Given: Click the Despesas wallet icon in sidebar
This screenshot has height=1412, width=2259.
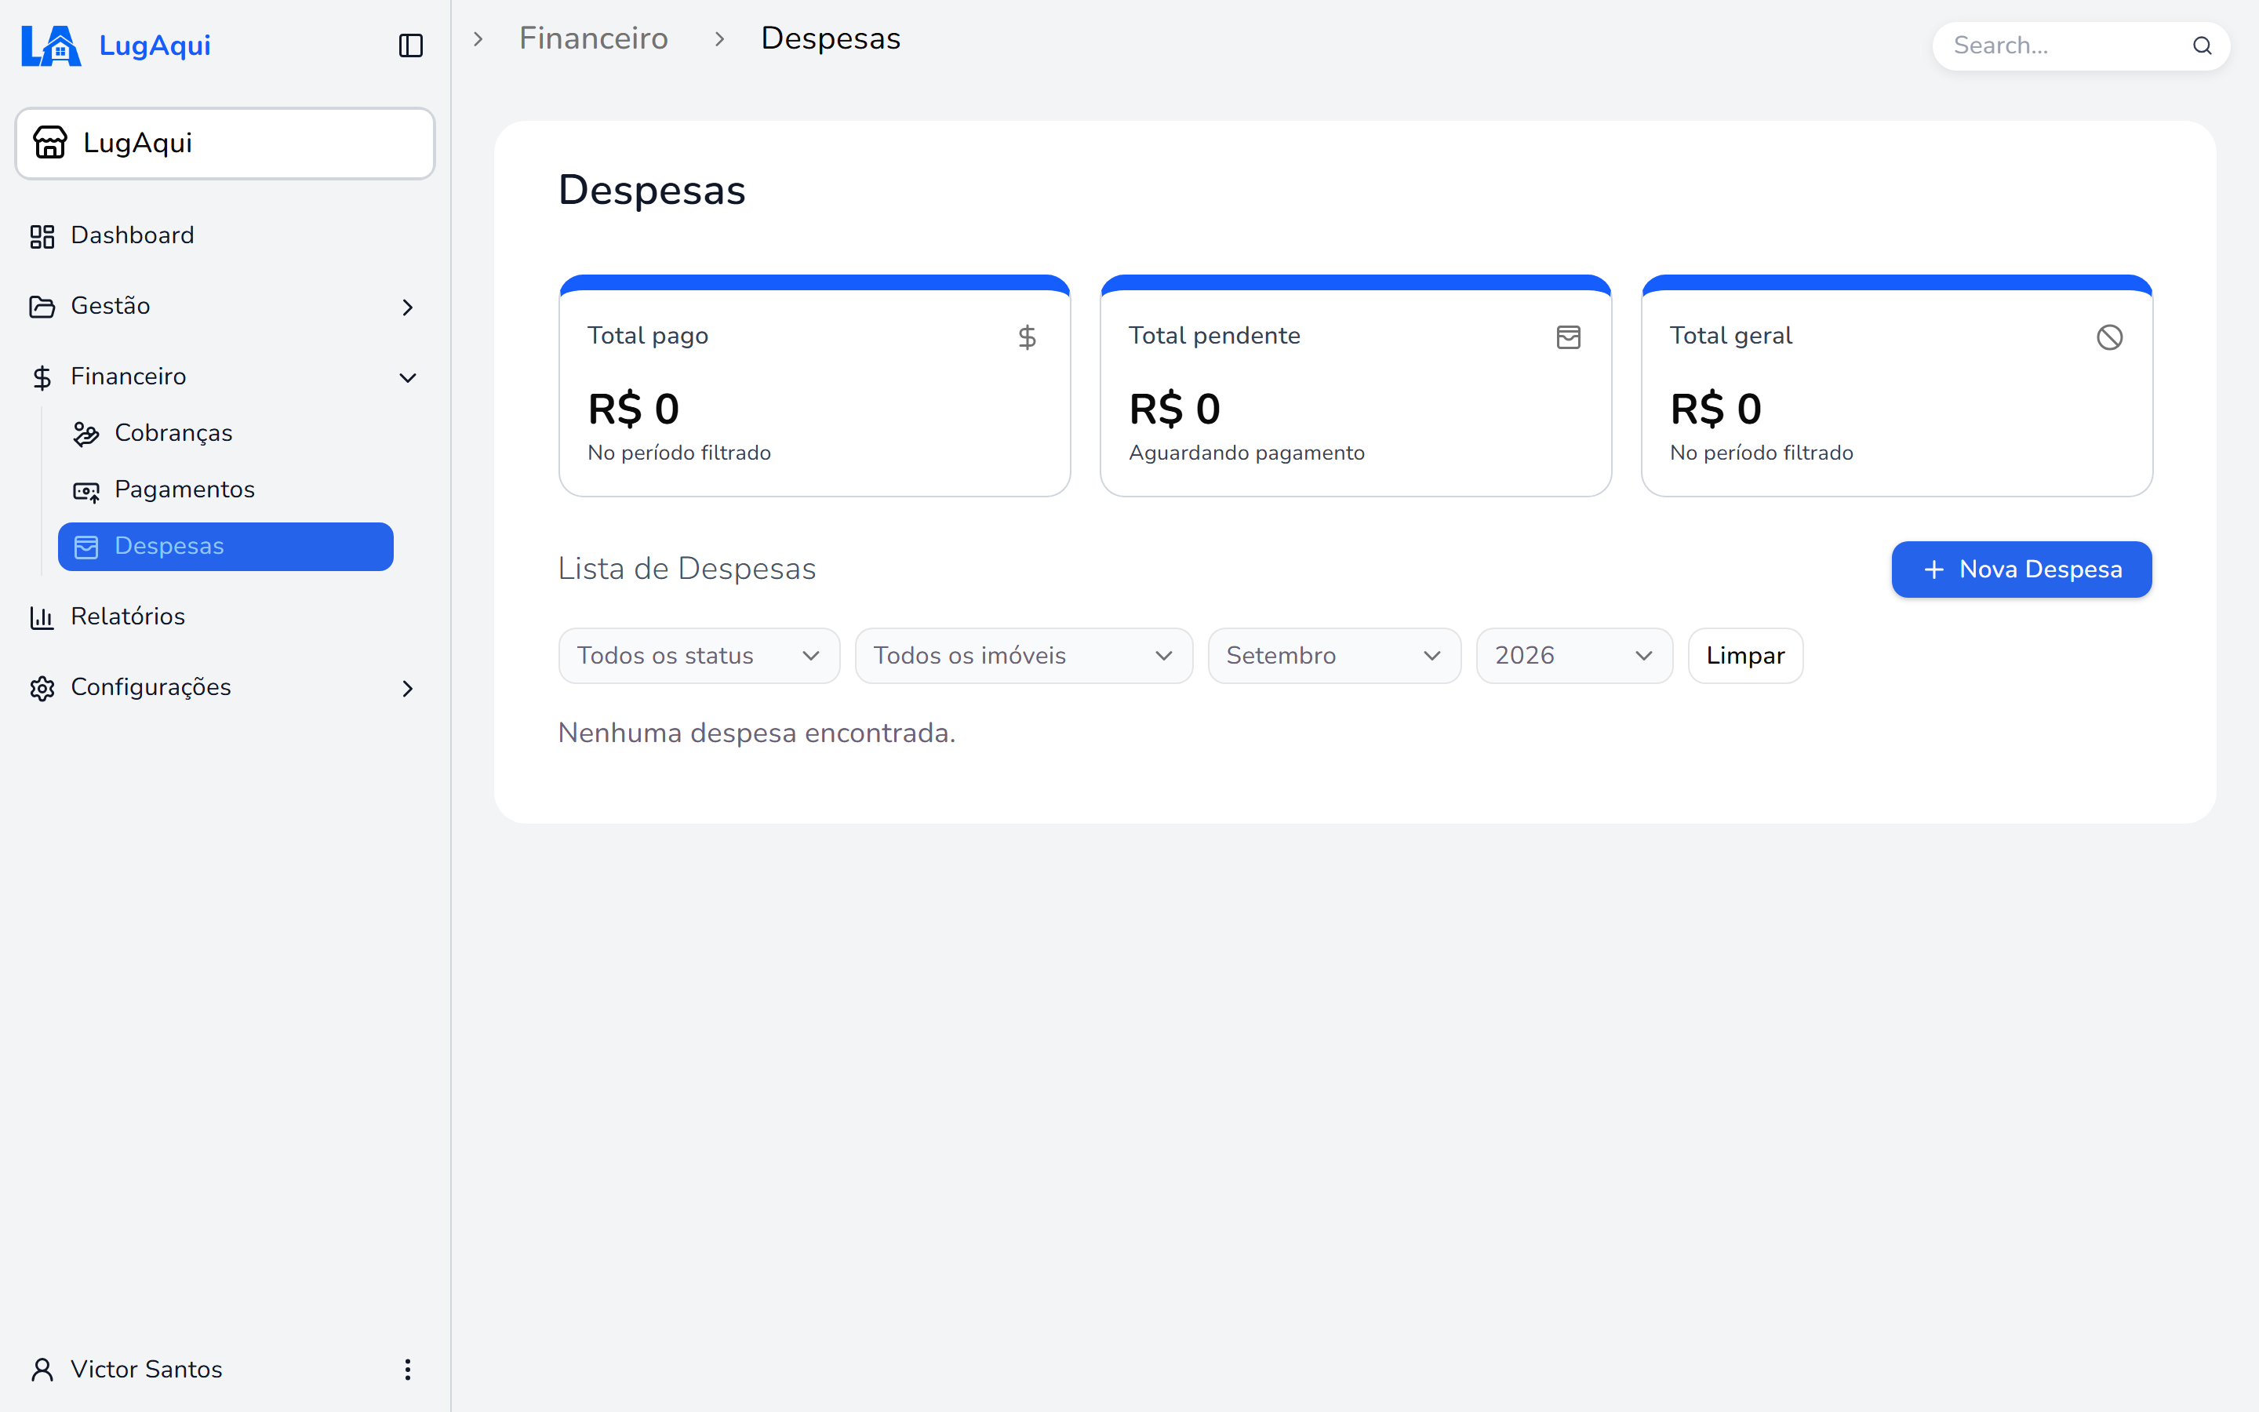Looking at the screenshot, I should pyautogui.click(x=87, y=548).
